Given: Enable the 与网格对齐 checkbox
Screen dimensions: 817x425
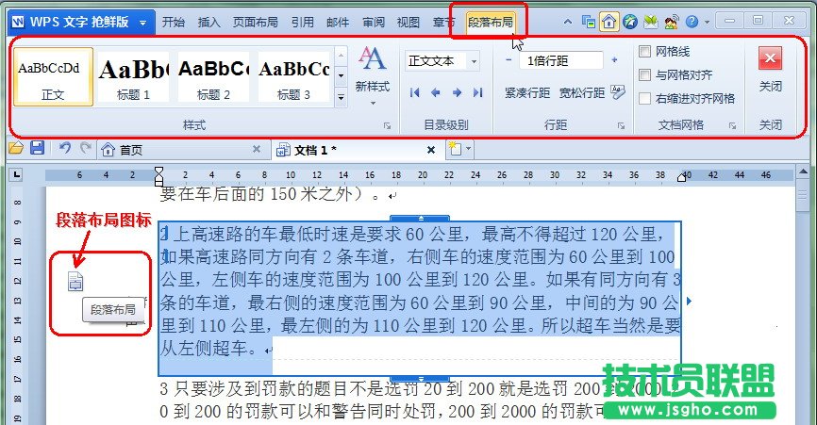Looking at the screenshot, I should [644, 74].
